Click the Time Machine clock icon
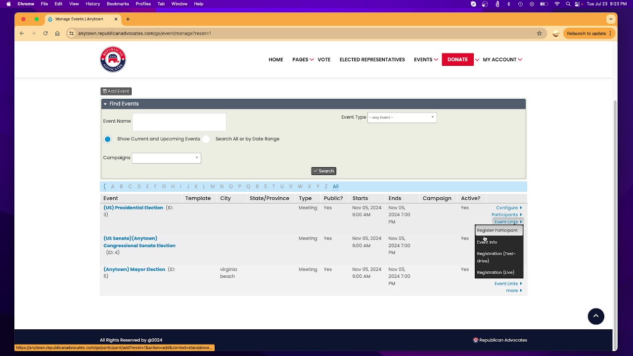Image resolution: width=633 pixels, height=356 pixels. pyautogui.click(x=520, y=4)
